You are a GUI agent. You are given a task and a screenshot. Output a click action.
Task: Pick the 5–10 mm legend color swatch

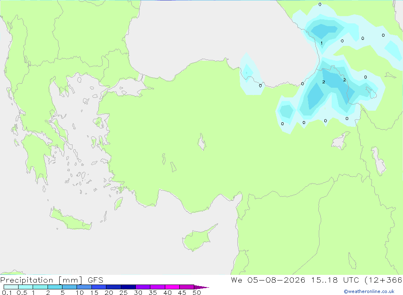pos(70,287)
